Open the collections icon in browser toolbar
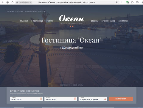This screenshot has height=108, width=143. point(137,2)
